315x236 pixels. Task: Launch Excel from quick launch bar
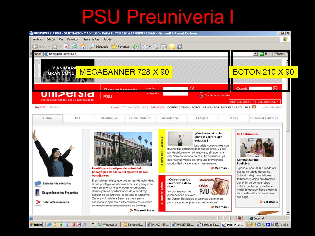pyautogui.click(x=61, y=225)
